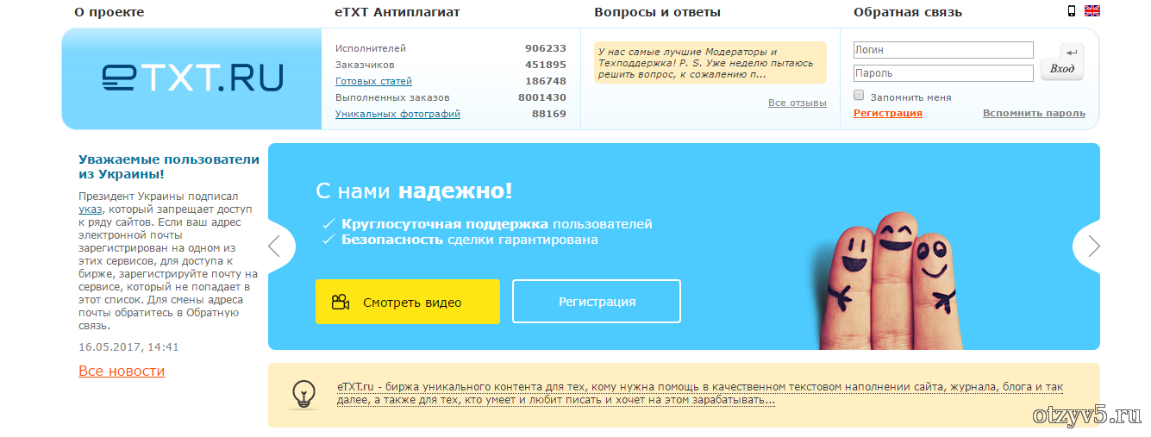Click the orange 'Регистрация' link under the login form
Image resolution: width=1151 pixels, height=437 pixels.
click(x=888, y=114)
